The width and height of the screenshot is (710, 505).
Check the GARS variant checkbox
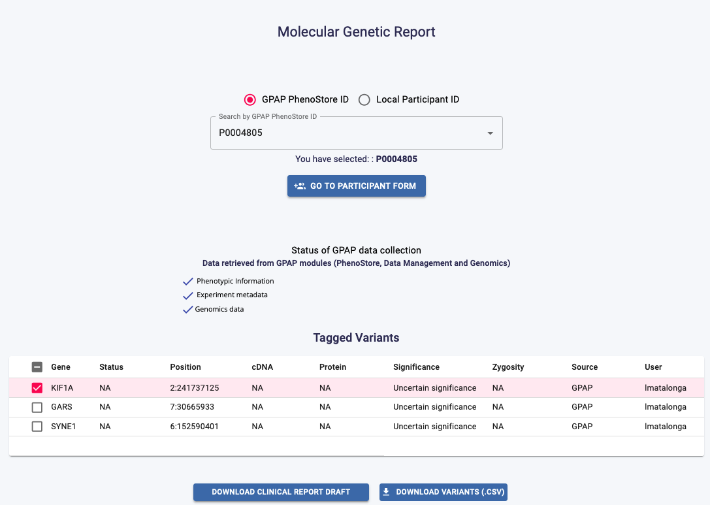38,407
